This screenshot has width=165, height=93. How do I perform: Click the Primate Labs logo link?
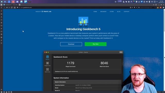tap(46, 11)
